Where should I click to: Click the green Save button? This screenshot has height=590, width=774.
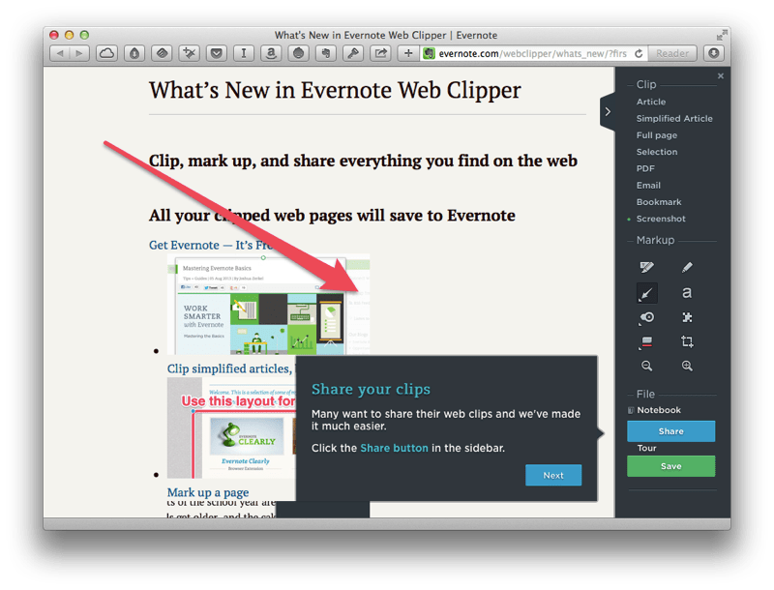pos(670,466)
